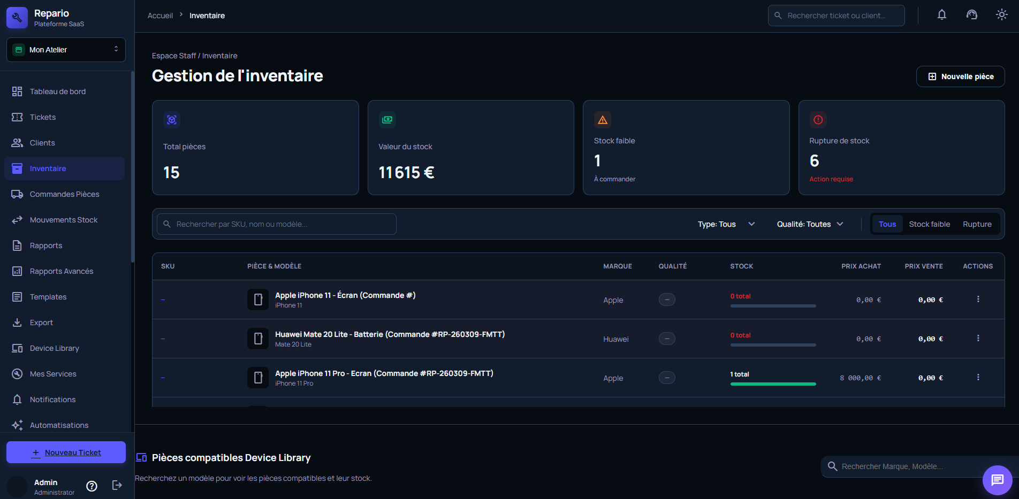The image size is (1019, 499).
Task: Select the Stock faible filter
Action: point(929,224)
